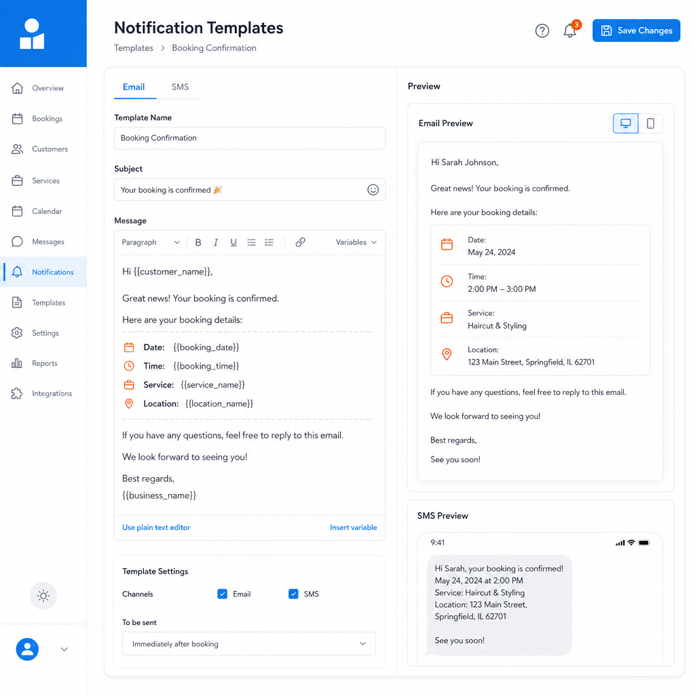Image resolution: width=695 pixels, height=695 pixels.
Task: Toggle underline formatting
Action: tap(233, 242)
